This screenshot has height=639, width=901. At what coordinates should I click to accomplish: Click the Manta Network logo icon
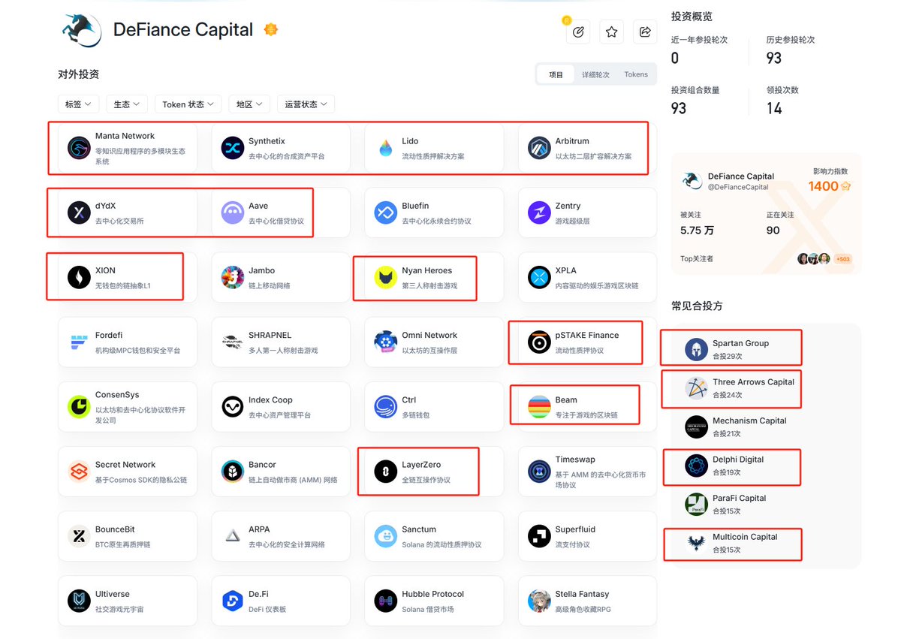[x=79, y=148]
